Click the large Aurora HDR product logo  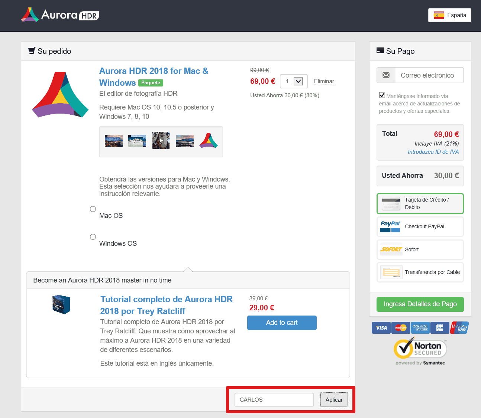[60, 95]
